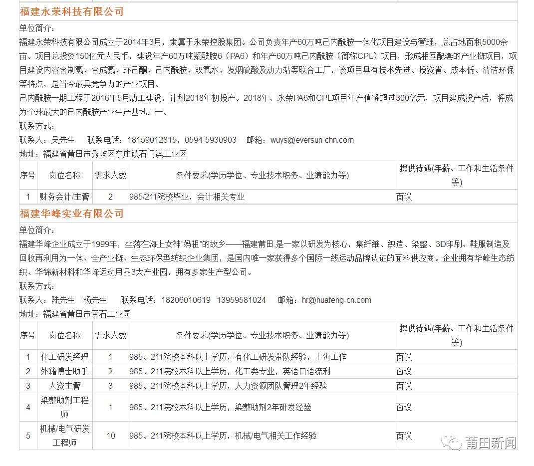
Task: Open the 福建华峰实业有限公司 company heading
Action: [71, 214]
